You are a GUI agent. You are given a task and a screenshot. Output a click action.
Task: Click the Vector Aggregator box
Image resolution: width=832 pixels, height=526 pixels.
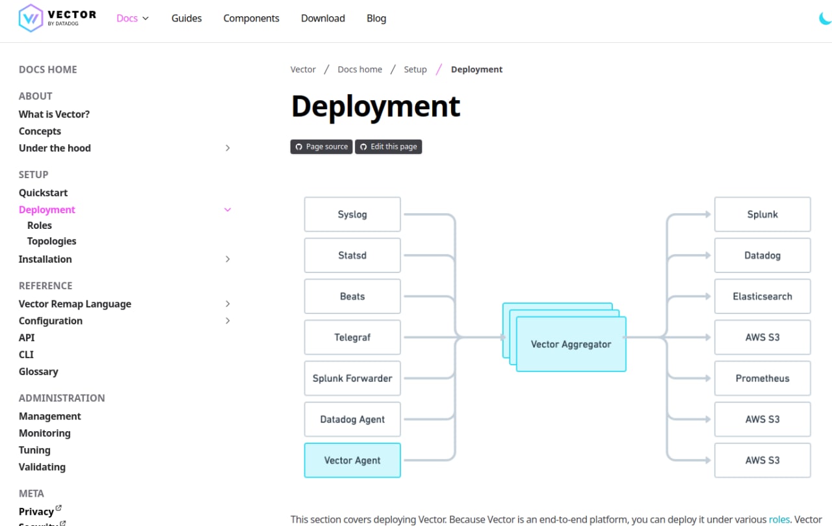click(x=571, y=344)
